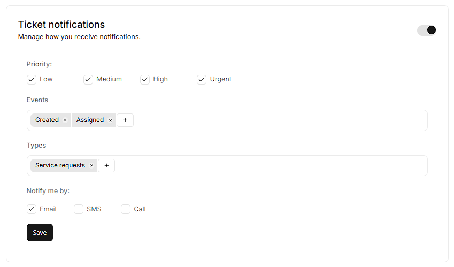Select the Created event tag
This screenshot has width=454, height=267.
[47, 120]
